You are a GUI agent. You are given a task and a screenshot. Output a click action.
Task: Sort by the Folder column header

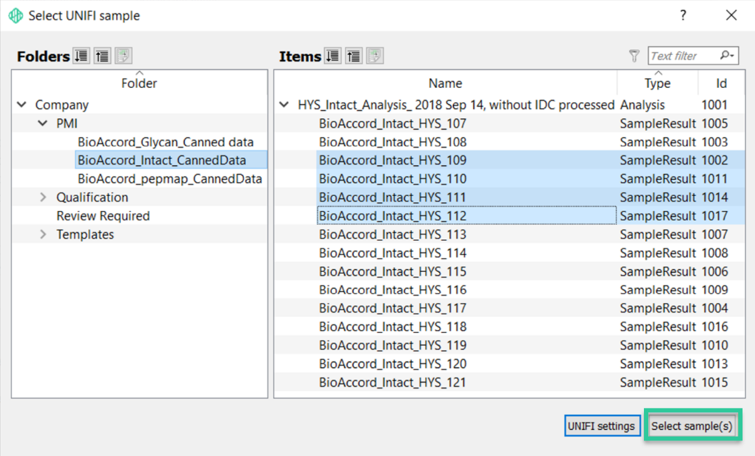(139, 83)
